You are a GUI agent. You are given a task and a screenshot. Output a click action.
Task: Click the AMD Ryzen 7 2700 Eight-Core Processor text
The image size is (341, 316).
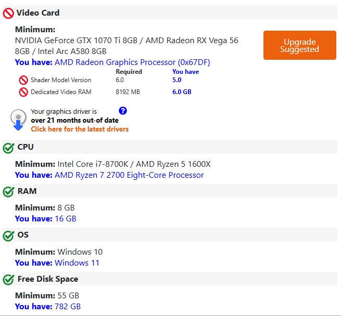click(129, 175)
